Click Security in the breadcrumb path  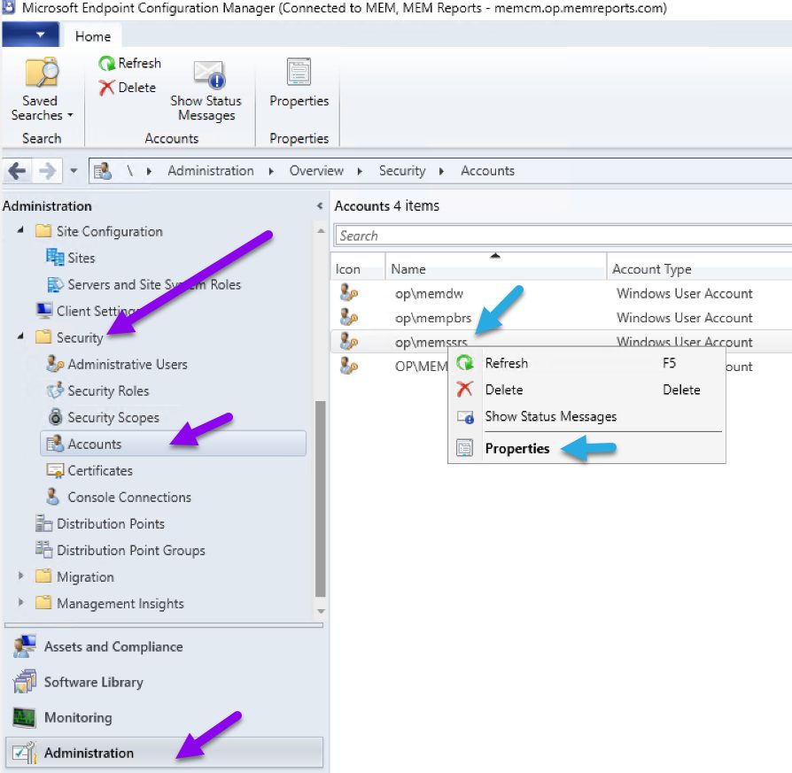tap(402, 171)
